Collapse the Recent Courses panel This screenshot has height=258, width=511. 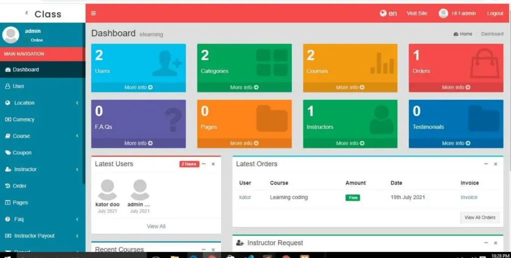pyautogui.click(x=204, y=250)
